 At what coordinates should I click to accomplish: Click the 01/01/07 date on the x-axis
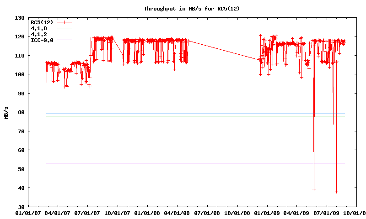click(x=28, y=213)
